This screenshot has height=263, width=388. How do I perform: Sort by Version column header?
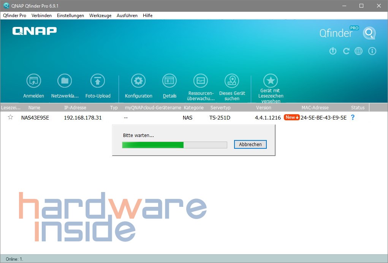pos(263,108)
